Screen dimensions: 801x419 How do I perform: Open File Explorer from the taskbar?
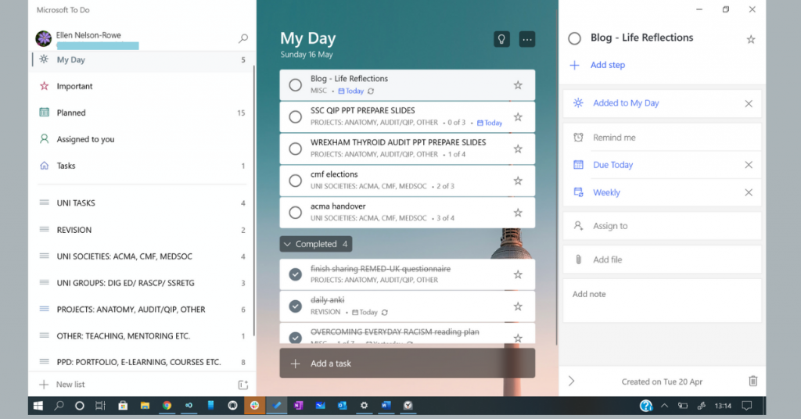pos(145,406)
